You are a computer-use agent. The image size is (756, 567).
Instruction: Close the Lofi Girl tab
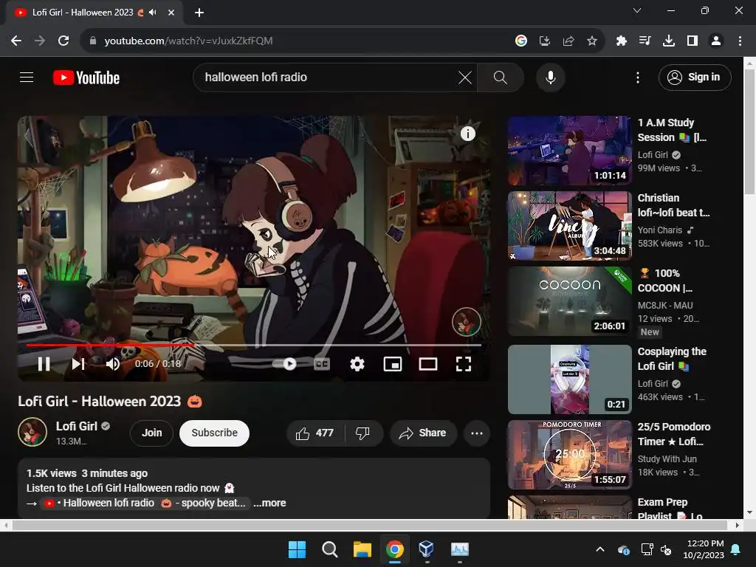(x=171, y=13)
